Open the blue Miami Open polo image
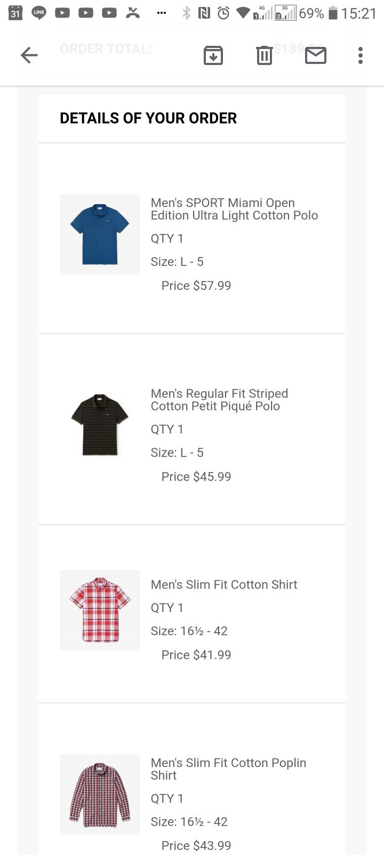The width and height of the screenshot is (384, 855). click(x=100, y=235)
